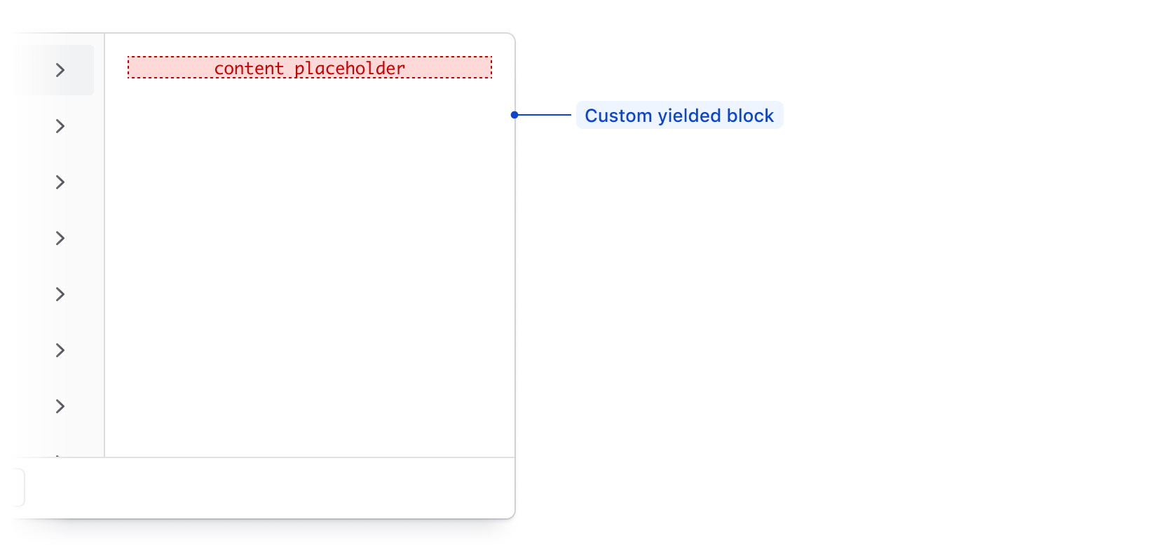Expand the sixth sidebar chevron
This screenshot has width=1172, height=552.
pos(60,350)
